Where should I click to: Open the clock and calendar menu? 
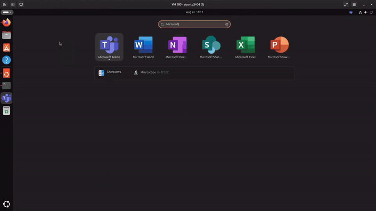click(x=195, y=12)
